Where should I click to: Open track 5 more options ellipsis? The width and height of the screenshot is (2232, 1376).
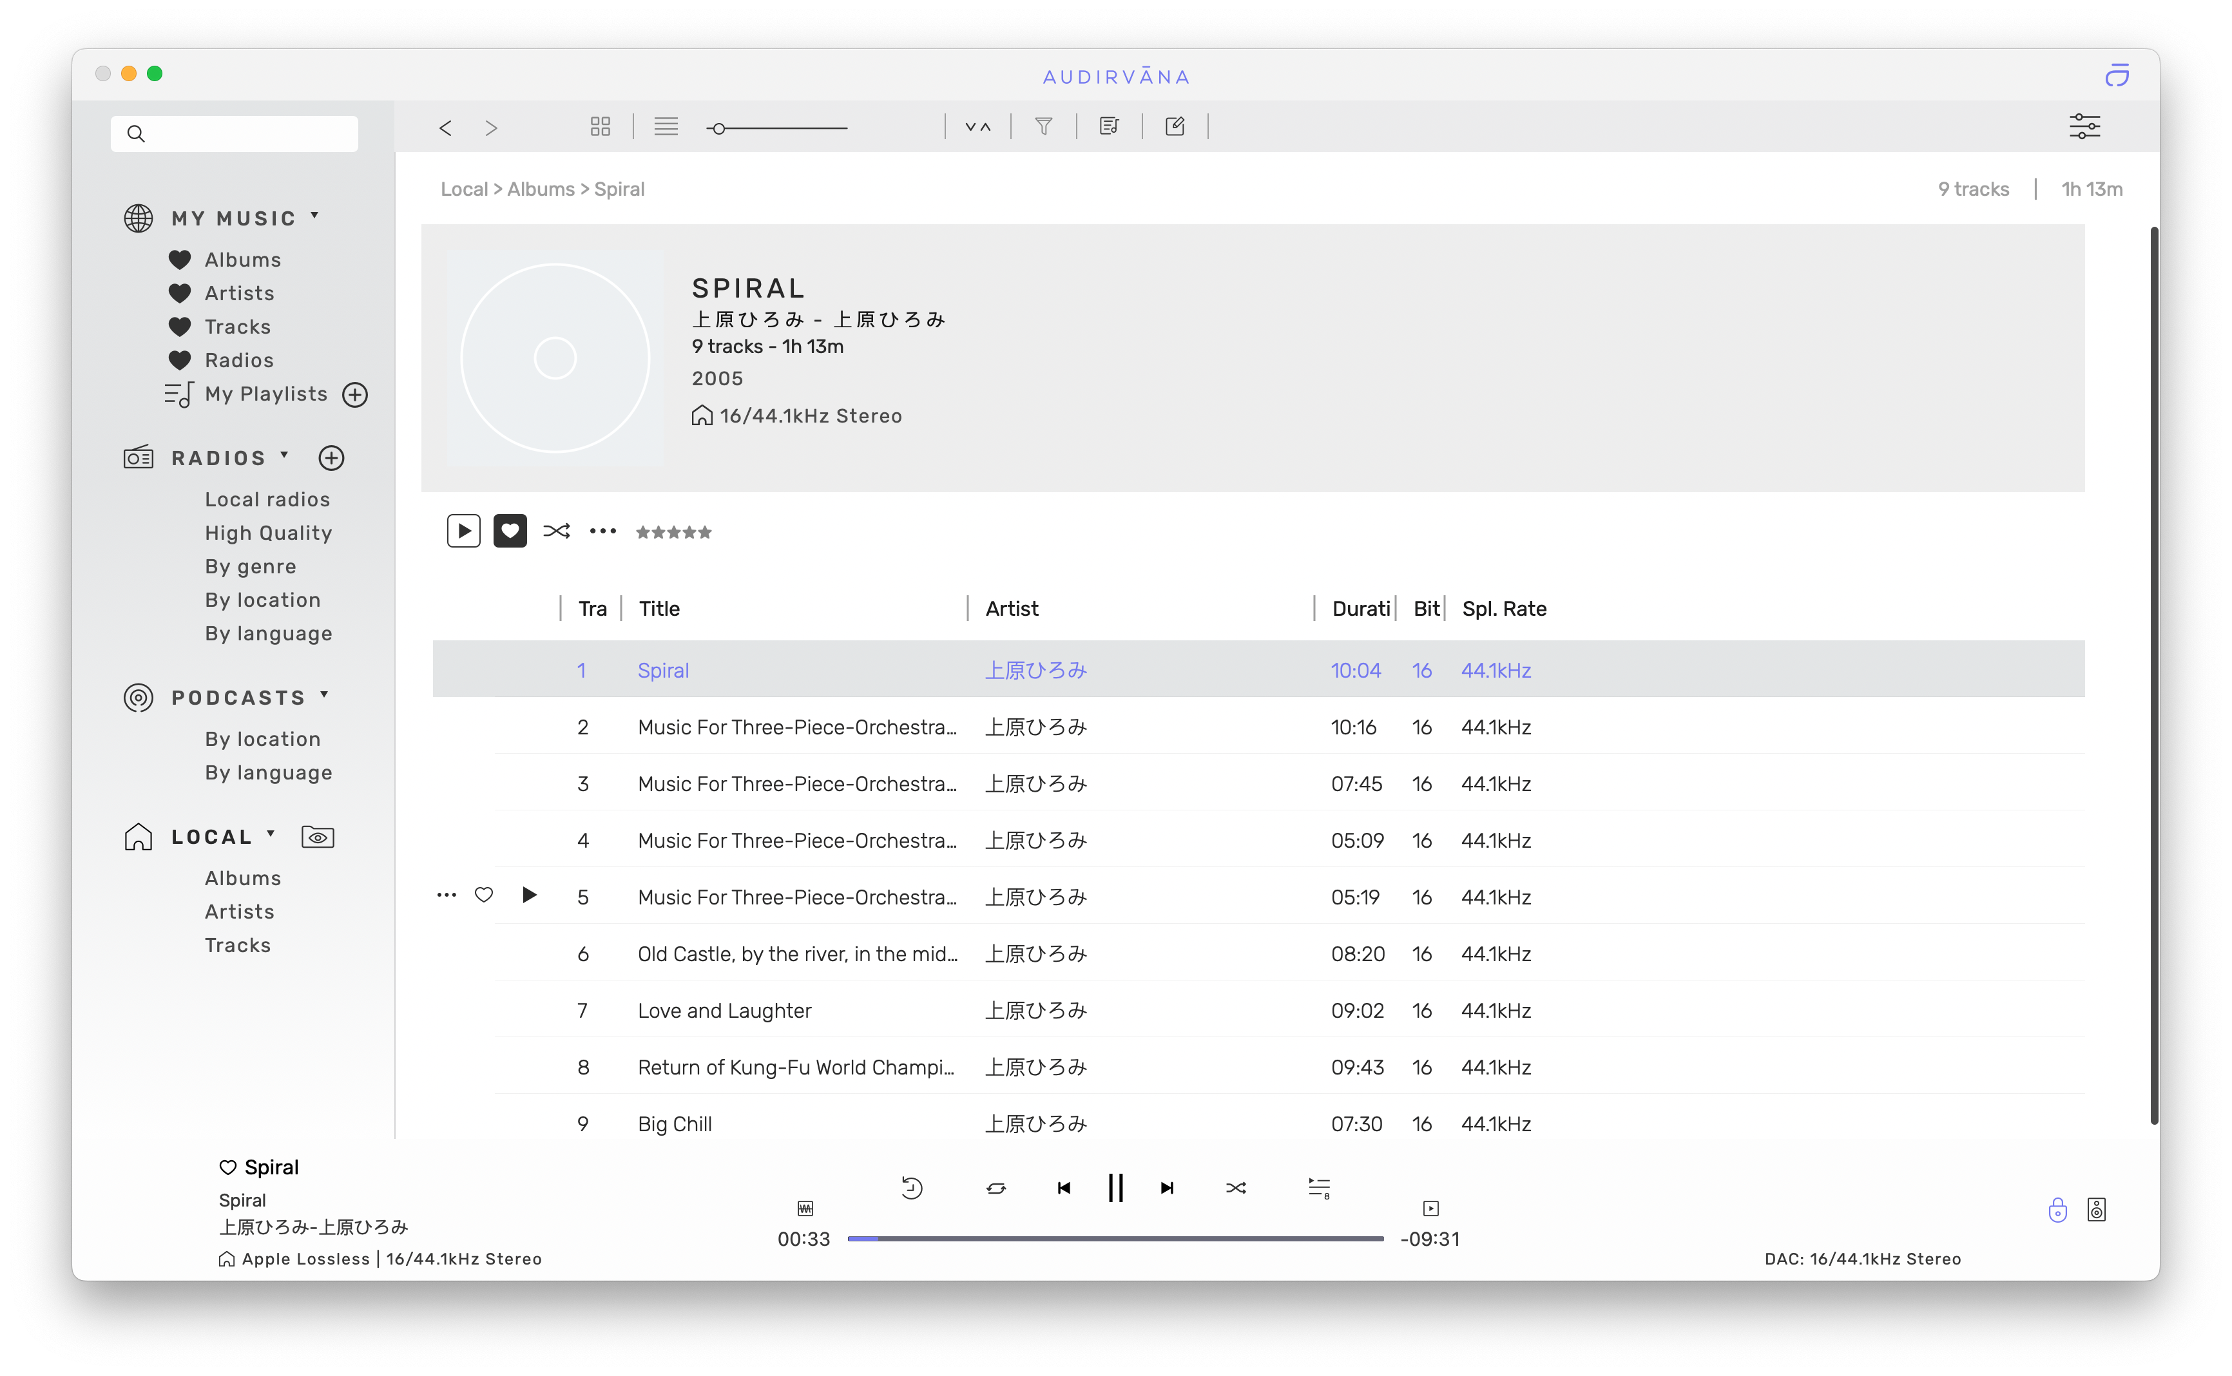point(446,895)
